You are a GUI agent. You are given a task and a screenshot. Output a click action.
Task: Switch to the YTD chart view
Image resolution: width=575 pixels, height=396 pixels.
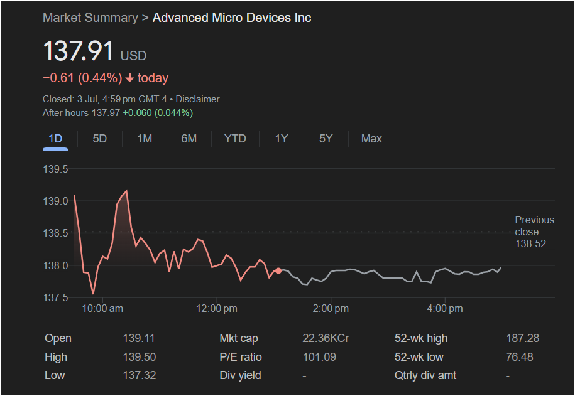(x=235, y=139)
